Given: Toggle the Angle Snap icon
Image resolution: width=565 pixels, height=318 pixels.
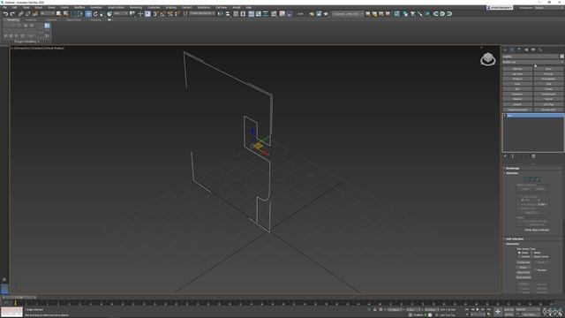Looking at the screenshot, I should coord(162,14).
